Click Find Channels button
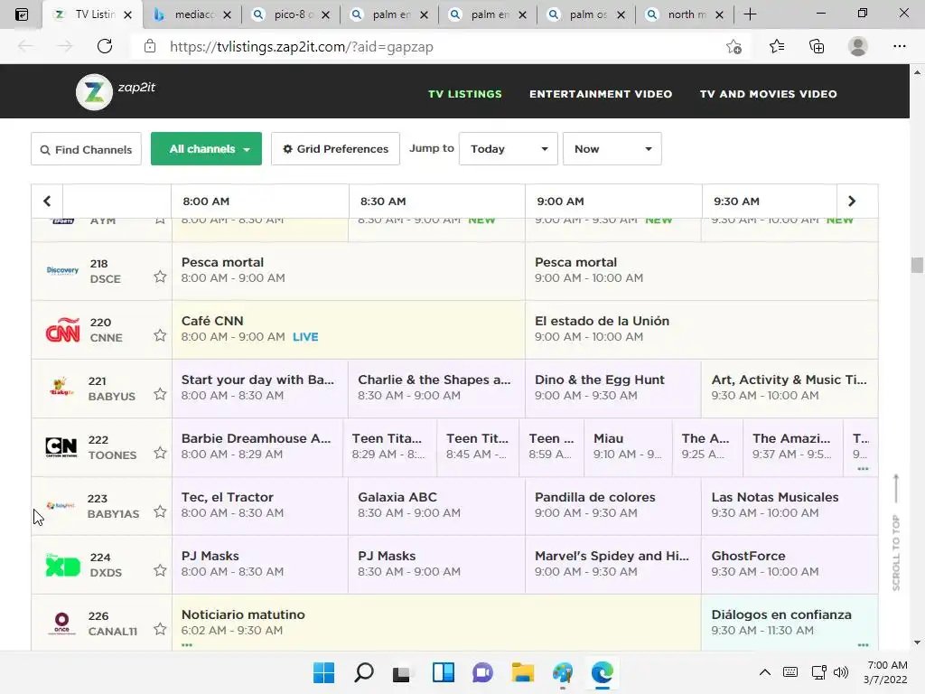The height and width of the screenshot is (694, 925). point(86,149)
